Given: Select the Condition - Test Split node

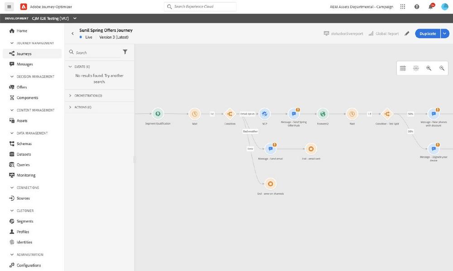Looking at the screenshot, I should [x=387, y=114].
